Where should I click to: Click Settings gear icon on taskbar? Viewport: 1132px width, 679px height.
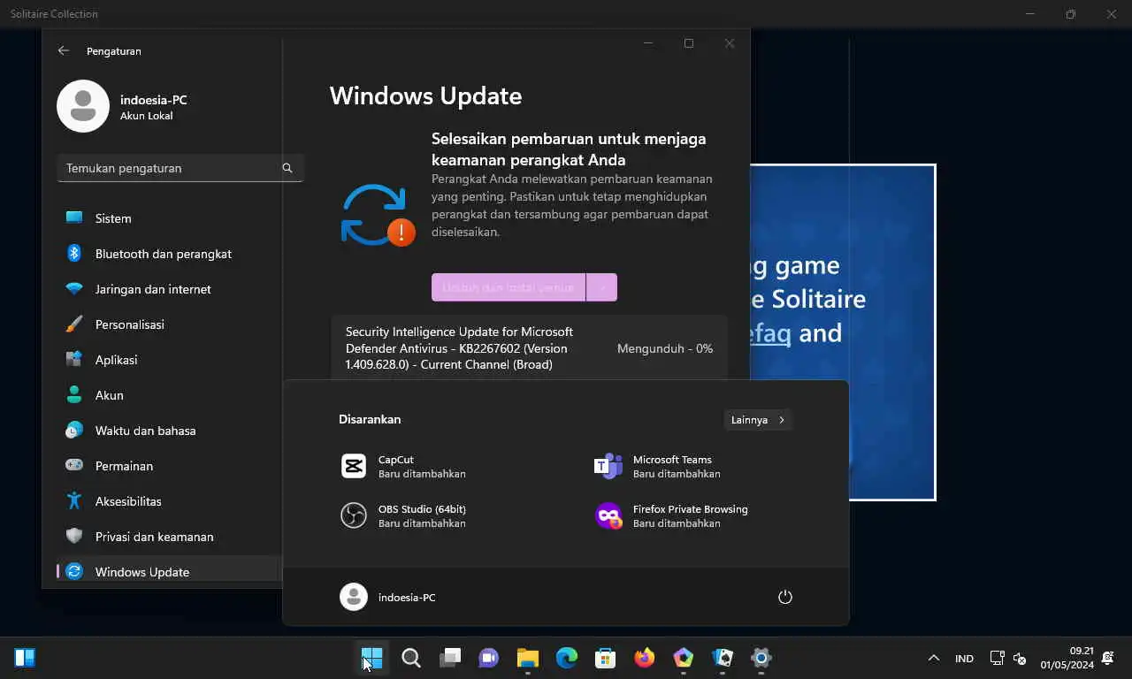coord(761,658)
